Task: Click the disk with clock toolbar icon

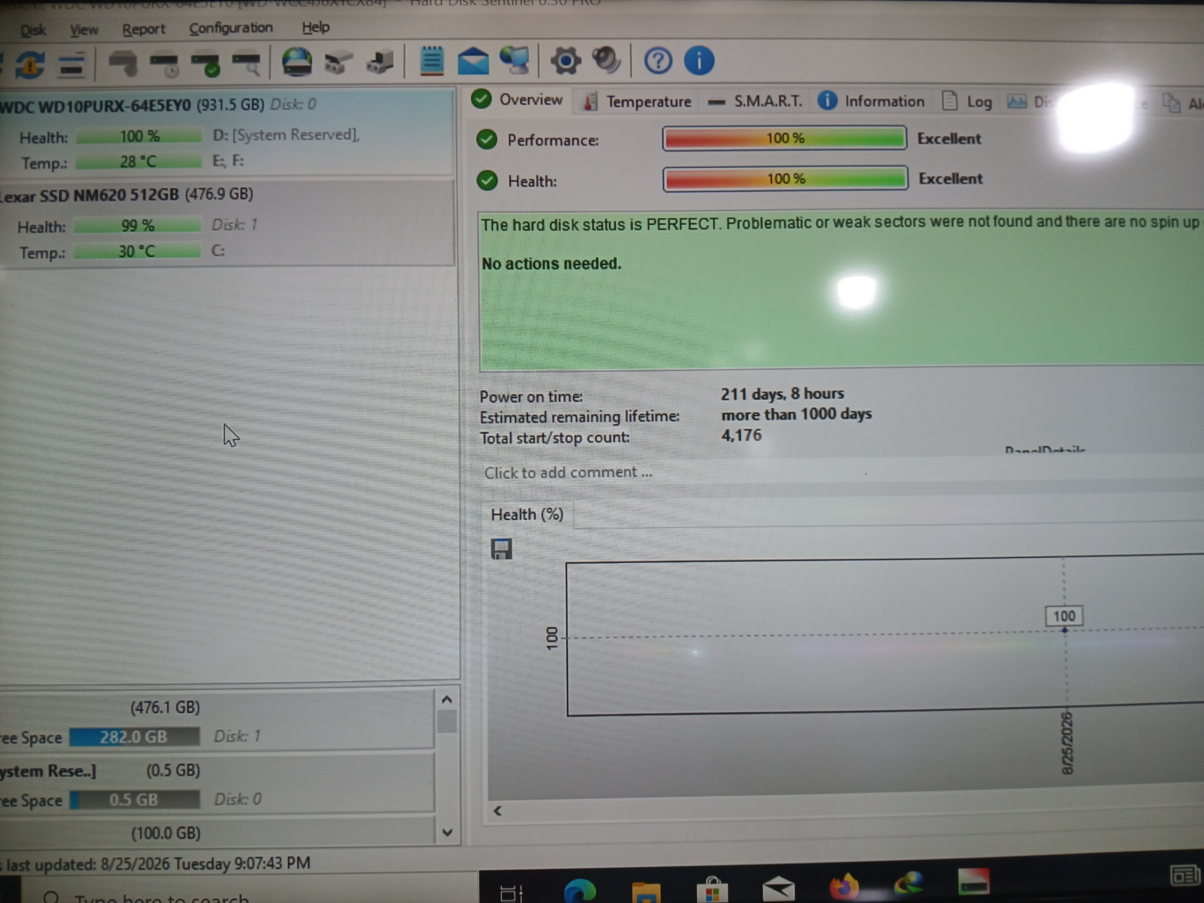Action: tap(165, 64)
